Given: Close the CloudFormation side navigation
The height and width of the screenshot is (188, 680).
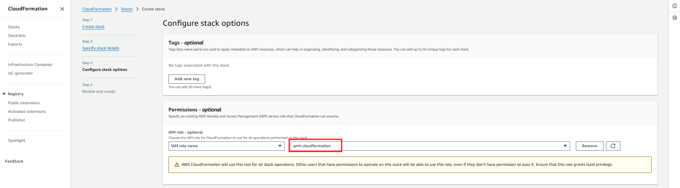Looking at the screenshot, I should coord(62,9).
